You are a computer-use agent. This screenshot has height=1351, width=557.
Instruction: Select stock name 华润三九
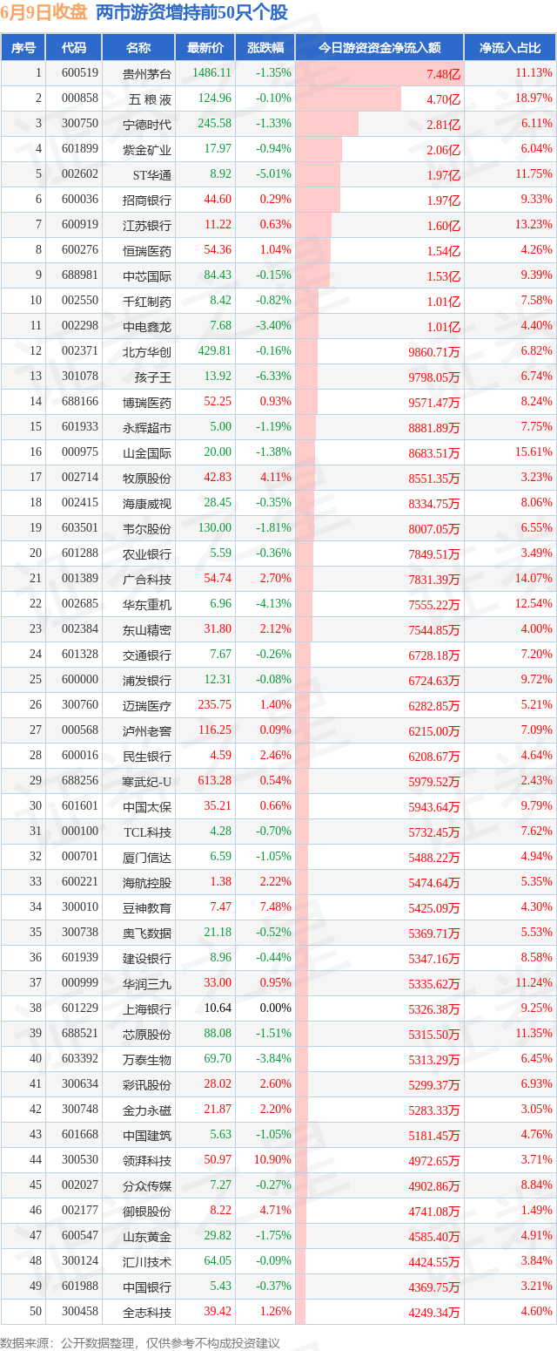[x=147, y=984]
